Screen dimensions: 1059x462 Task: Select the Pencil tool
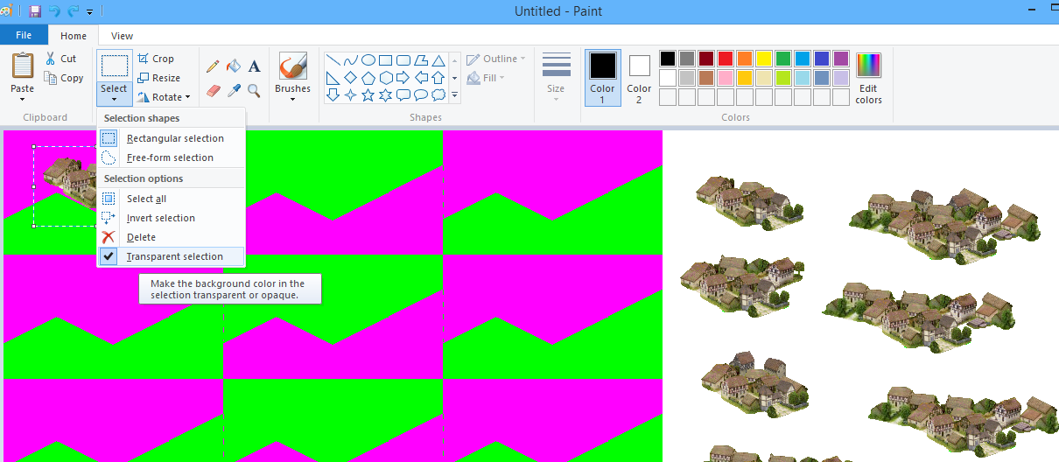pyautogui.click(x=213, y=66)
